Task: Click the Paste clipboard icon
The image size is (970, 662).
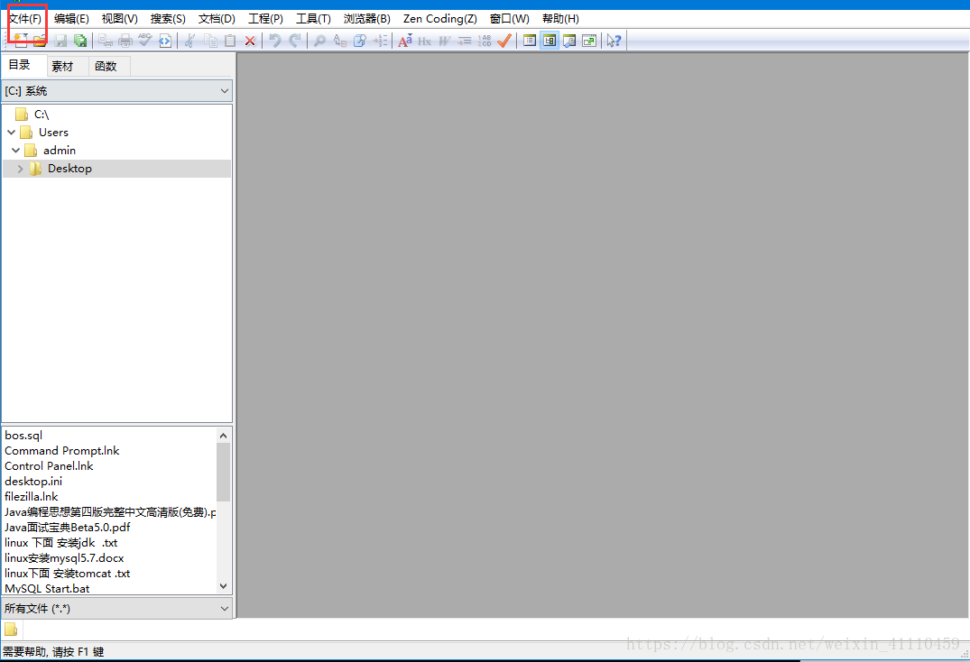Action: click(230, 41)
